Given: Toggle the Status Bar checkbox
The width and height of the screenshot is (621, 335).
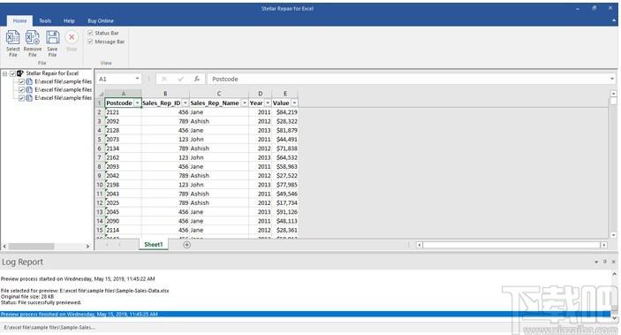Looking at the screenshot, I should click(90, 33).
